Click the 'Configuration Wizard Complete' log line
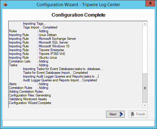The image size is (157, 129). click(x=30, y=103)
